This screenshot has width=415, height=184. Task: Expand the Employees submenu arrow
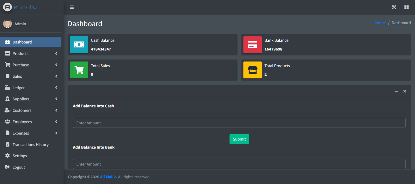[x=56, y=122]
